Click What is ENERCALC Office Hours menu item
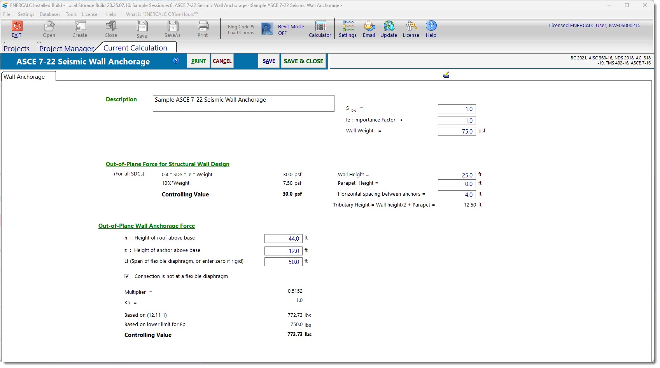This screenshot has width=660, height=368. coord(162,14)
